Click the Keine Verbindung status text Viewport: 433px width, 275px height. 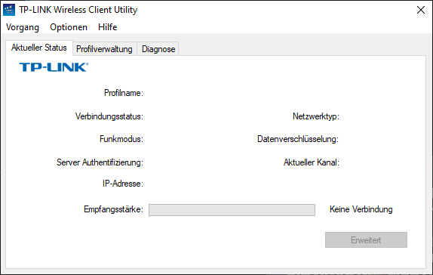coord(361,209)
